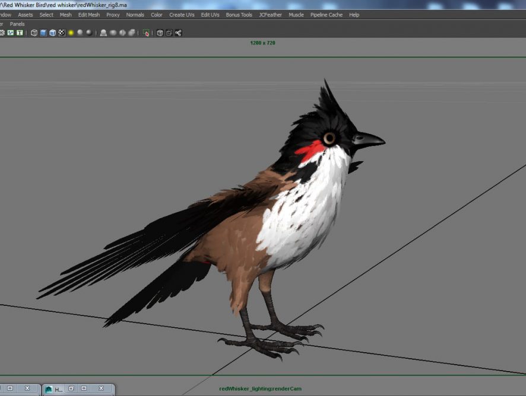Click the head-shaped isolate select icon
Image resolution: width=526 pixels, height=396 pixels.
coord(103,33)
